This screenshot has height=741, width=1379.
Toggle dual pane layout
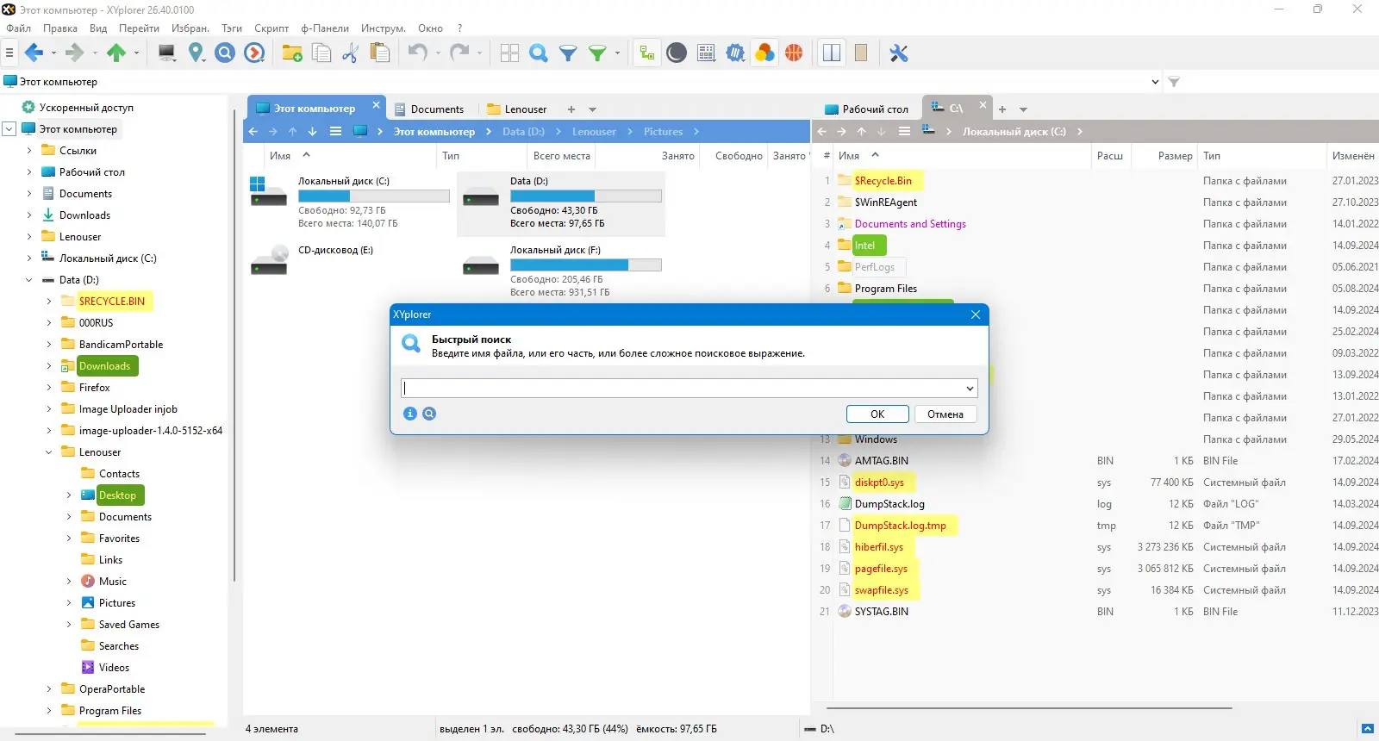832,53
